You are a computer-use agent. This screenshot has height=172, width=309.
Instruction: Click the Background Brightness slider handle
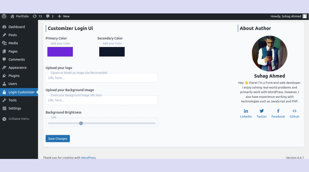pos(81,123)
